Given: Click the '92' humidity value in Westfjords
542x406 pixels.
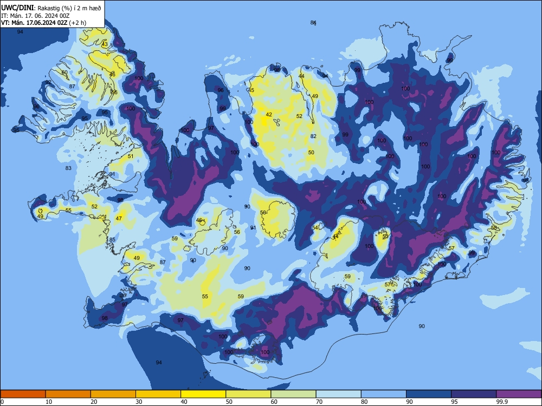Looking at the screenshot, I should 48,82.
